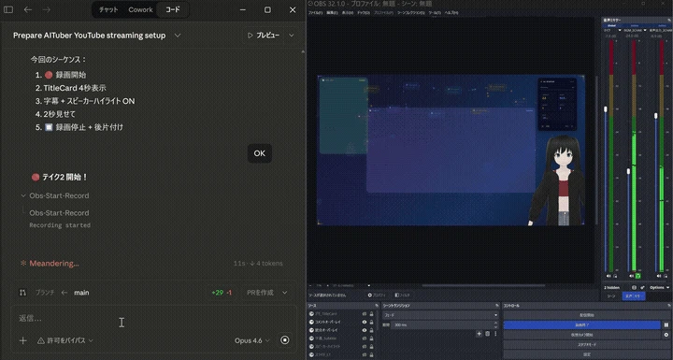Image resolution: width=673 pixels, height=360 pixels.
Task: Open the mixer Options dropdown
Action: point(659,287)
